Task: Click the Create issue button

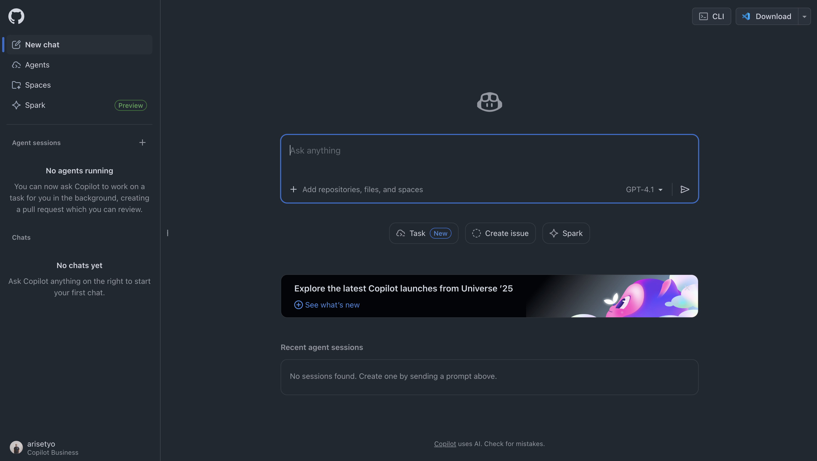Action: 500,233
